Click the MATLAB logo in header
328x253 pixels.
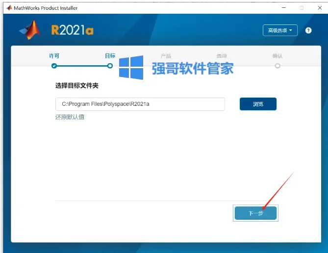(30, 30)
